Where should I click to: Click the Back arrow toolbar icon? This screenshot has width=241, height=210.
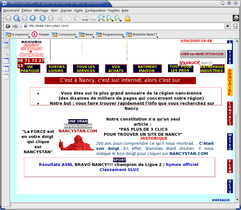[16, 18]
